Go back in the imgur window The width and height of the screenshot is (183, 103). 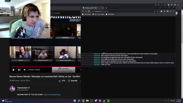click(x=83, y=11)
